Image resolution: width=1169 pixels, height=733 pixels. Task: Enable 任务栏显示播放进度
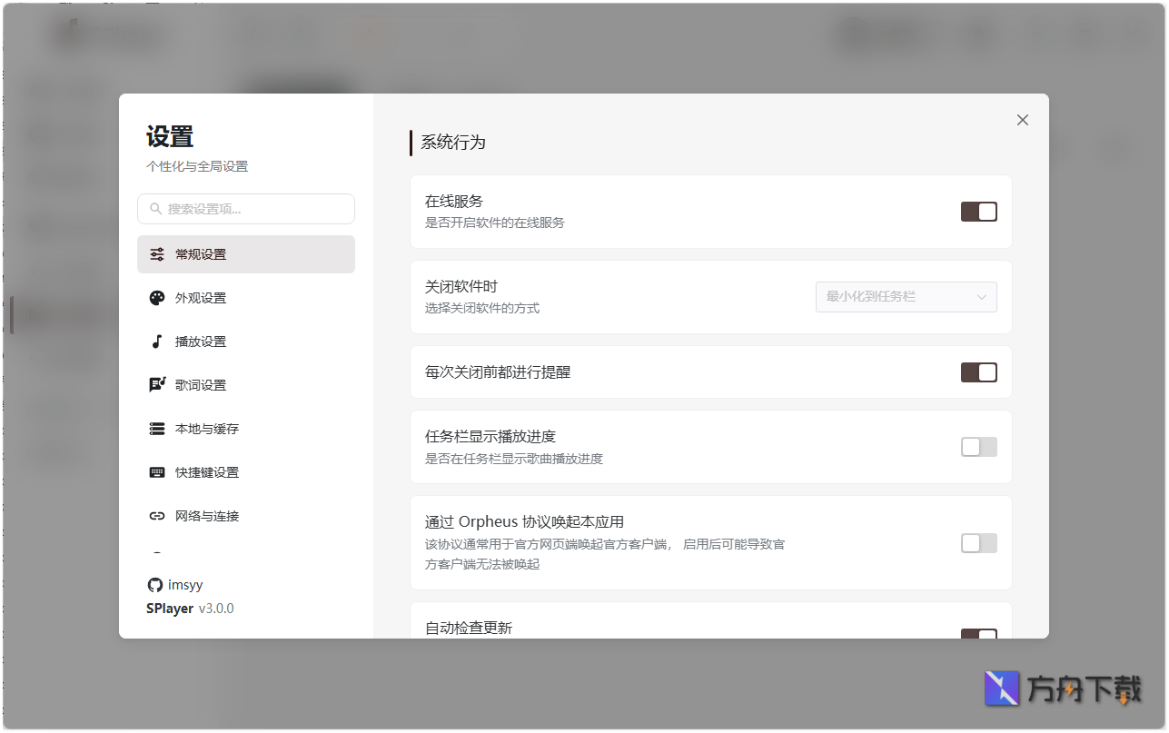978,446
